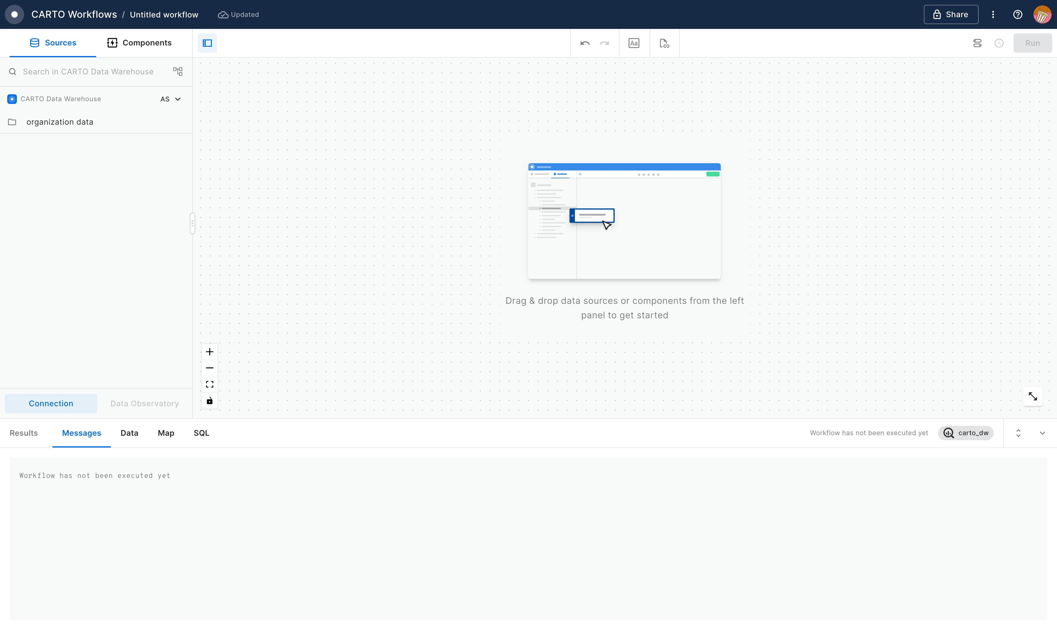This screenshot has width=1057, height=630.
Task: Click the undo arrow icon
Action: tap(585, 43)
